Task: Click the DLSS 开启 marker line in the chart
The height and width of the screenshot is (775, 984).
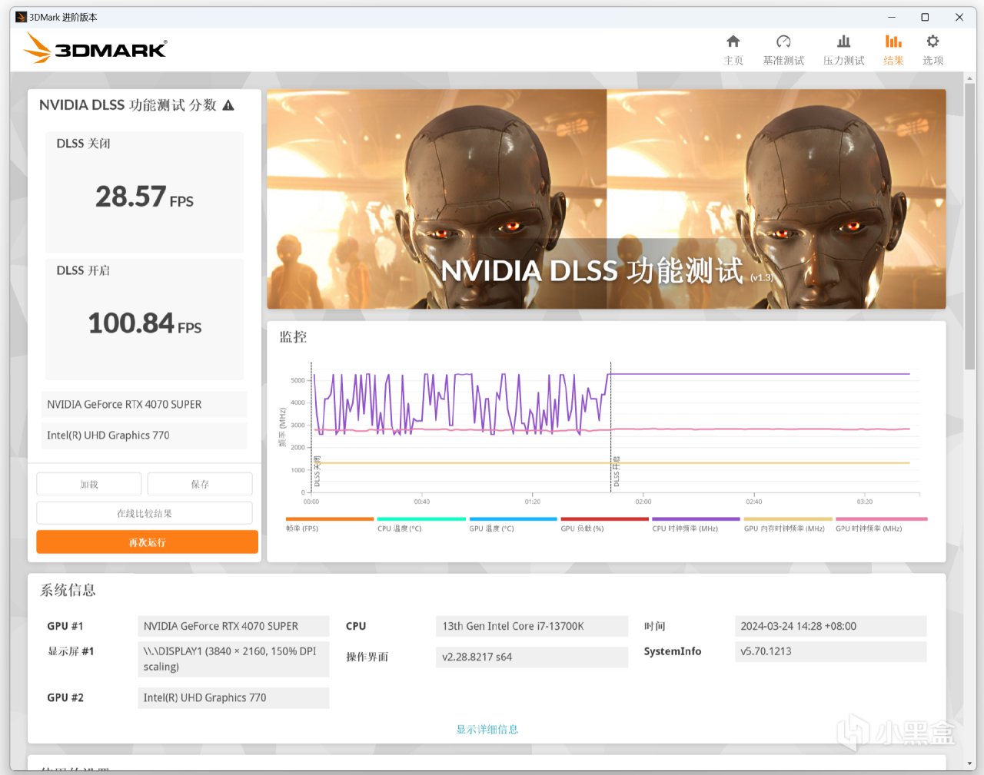Action: point(610,427)
